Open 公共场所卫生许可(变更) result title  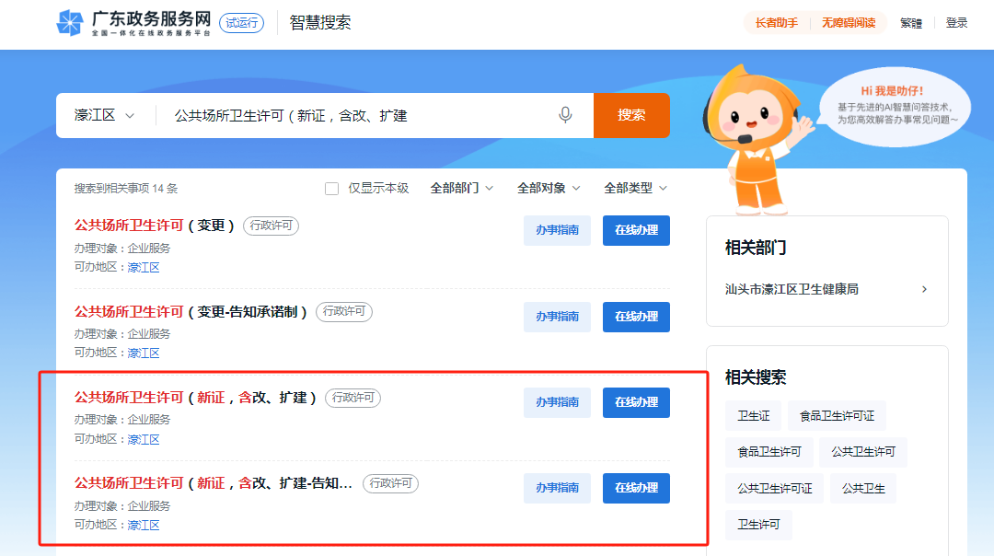click(154, 225)
